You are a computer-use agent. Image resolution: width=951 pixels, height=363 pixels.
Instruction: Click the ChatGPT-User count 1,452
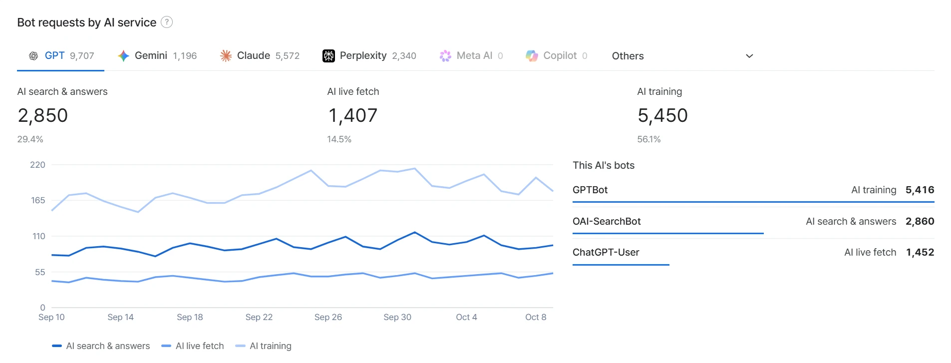(x=920, y=252)
